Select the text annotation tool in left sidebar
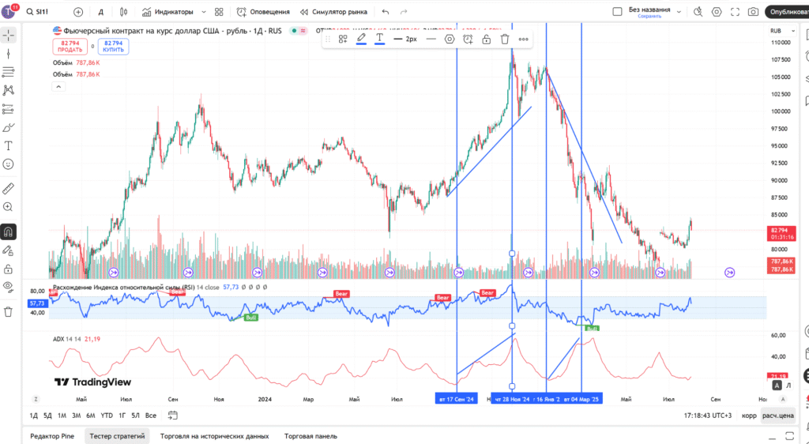The height and width of the screenshot is (444, 809). click(x=8, y=146)
